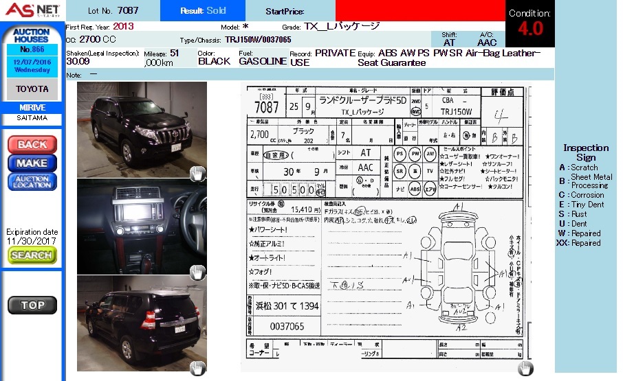Click the green SEARCH button
Viewport: 623px width, 381px height.
pos(32,255)
